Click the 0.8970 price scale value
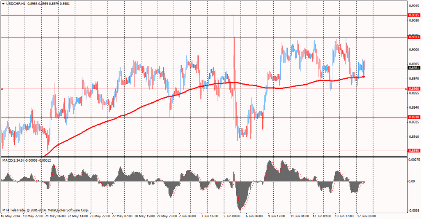Screen dimensions: 421x219 click(x=414, y=79)
